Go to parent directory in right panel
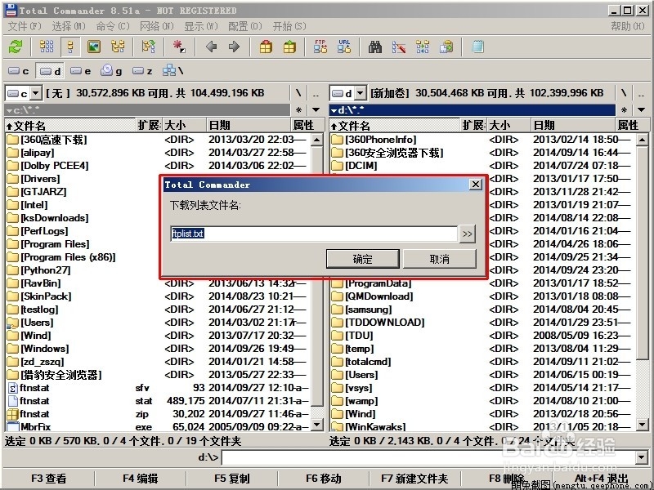Image resolution: width=654 pixels, height=490 pixels. (641, 93)
